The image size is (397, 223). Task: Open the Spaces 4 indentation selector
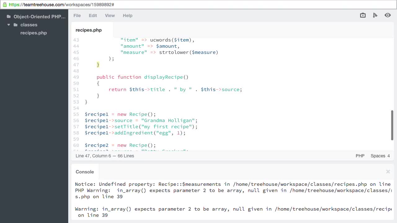pos(380,156)
